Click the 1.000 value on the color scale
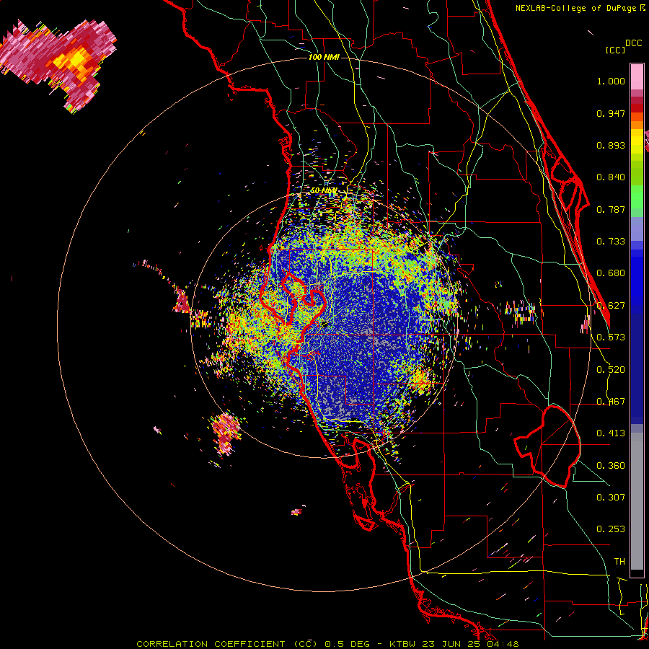 click(611, 81)
